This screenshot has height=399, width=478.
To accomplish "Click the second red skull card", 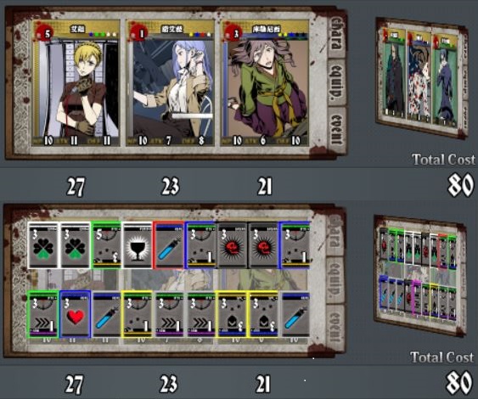I will point(263,245).
